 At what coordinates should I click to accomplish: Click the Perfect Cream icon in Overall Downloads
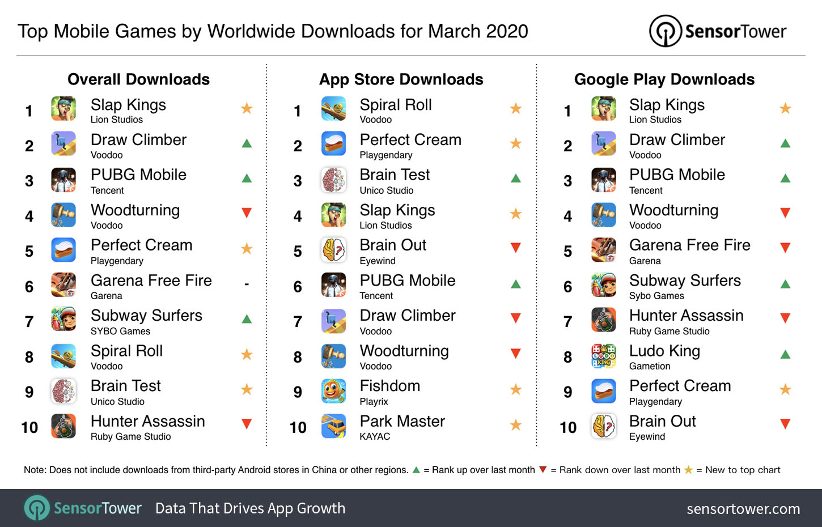[x=63, y=250]
